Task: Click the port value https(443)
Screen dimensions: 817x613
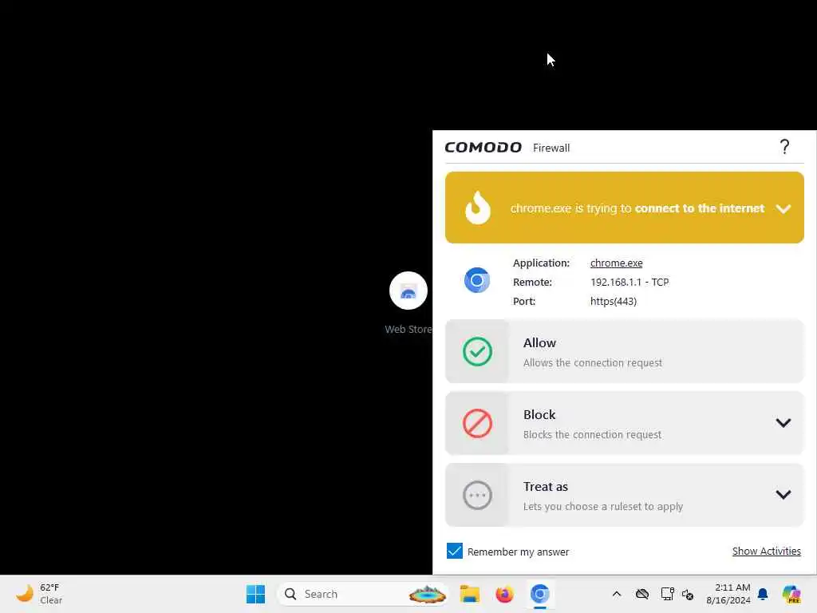Action: click(614, 301)
